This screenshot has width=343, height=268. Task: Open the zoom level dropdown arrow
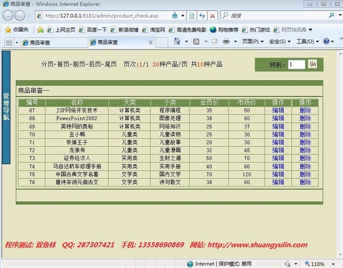[333, 264]
